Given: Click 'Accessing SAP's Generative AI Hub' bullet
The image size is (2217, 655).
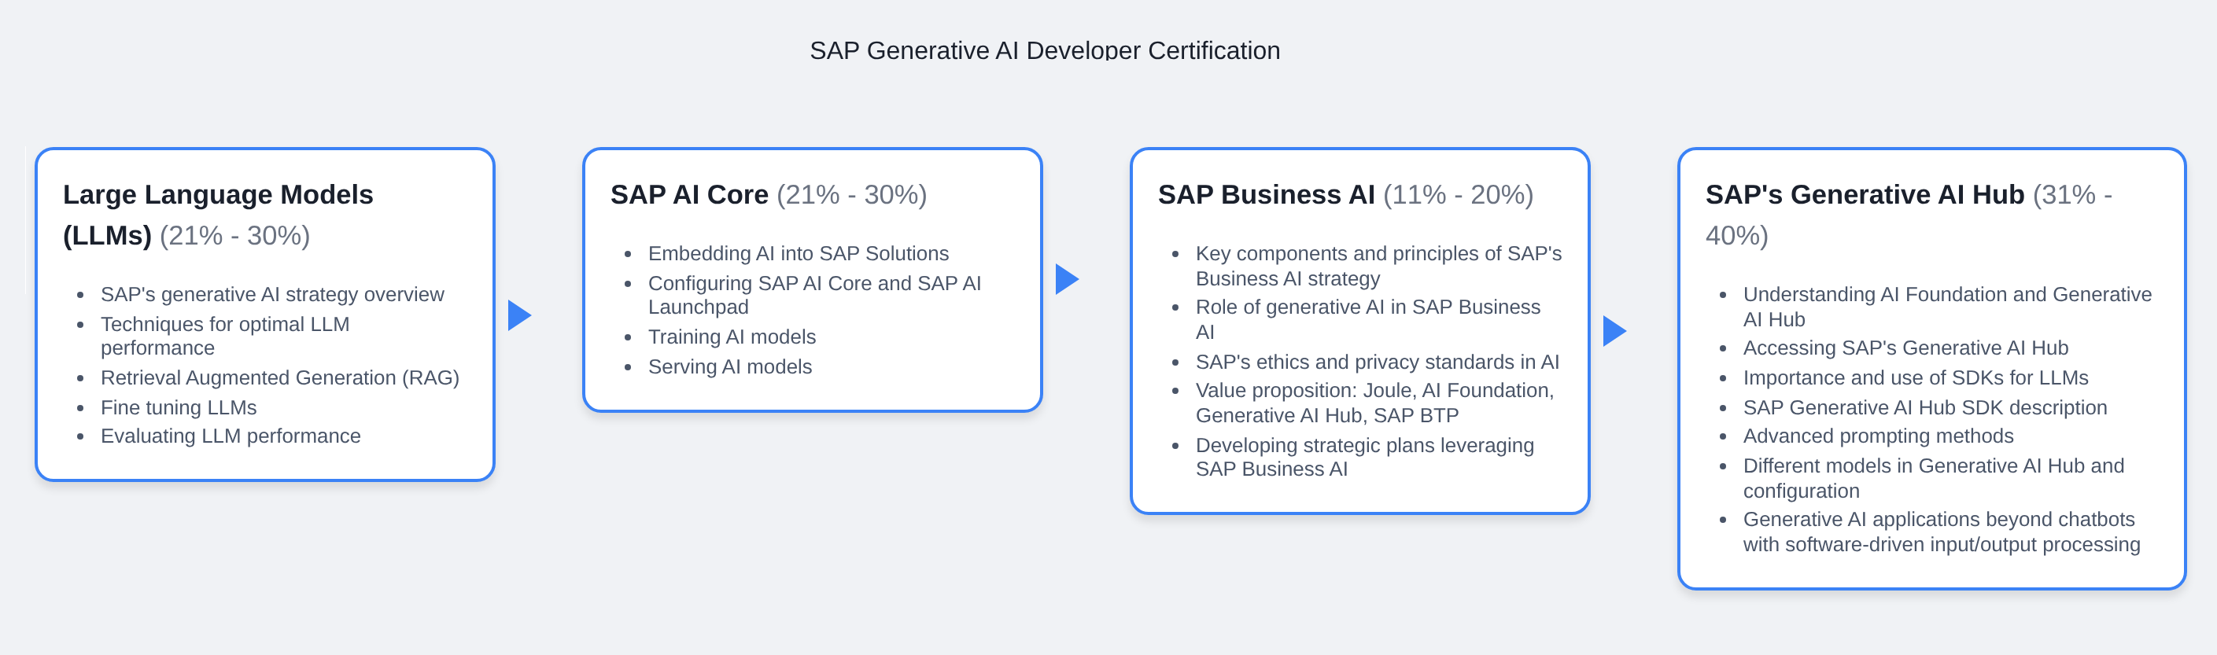Looking at the screenshot, I should pyautogui.click(x=1905, y=348).
